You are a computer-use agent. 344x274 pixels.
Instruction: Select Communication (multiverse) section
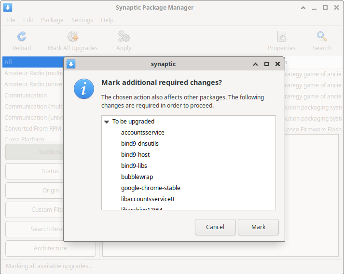click(33, 107)
